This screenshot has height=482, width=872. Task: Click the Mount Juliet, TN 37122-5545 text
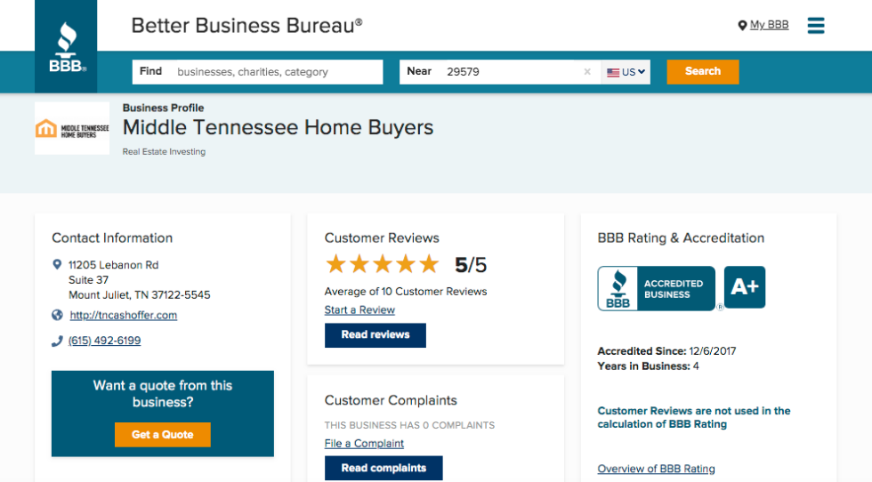pyautogui.click(x=140, y=295)
